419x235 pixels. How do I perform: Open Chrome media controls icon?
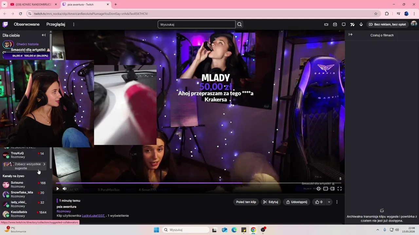coord(398,14)
